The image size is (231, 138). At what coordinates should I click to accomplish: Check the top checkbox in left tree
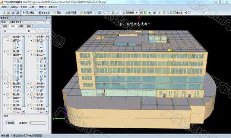click(7, 36)
